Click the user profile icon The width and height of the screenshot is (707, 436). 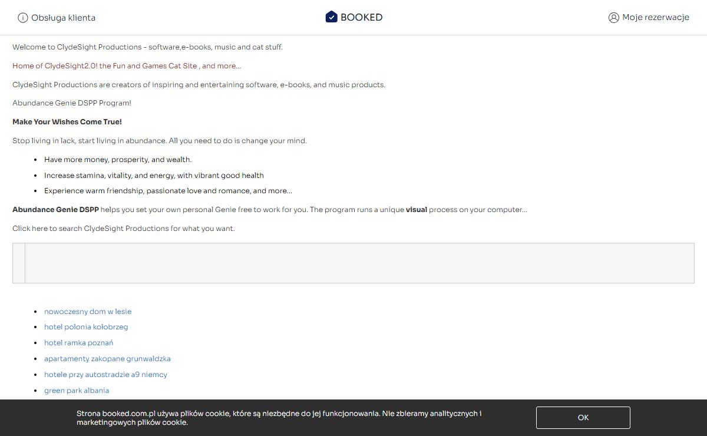pyautogui.click(x=614, y=18)
